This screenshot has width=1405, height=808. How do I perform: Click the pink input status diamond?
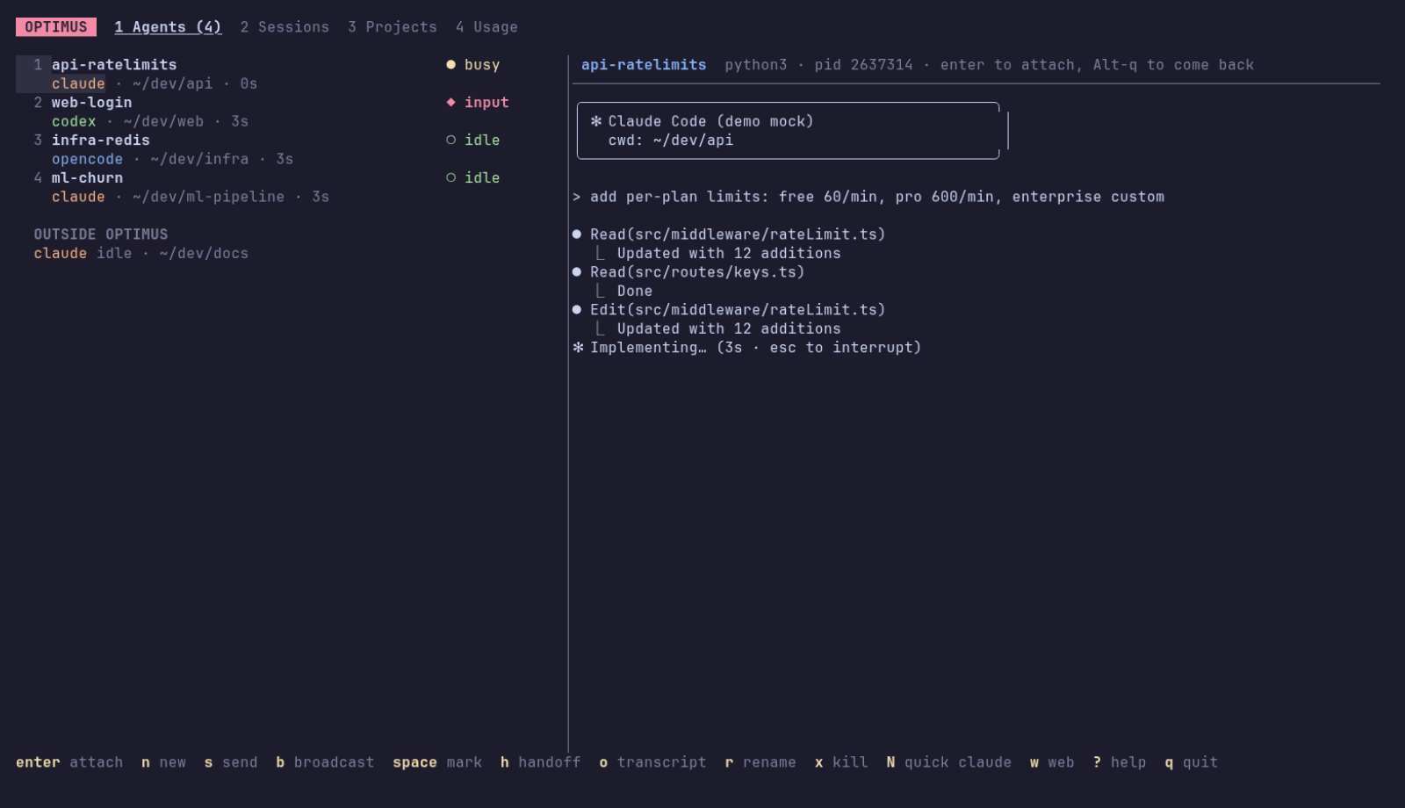coord(451,103)
